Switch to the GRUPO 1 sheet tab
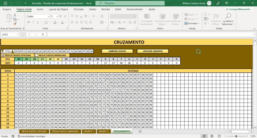 [x=89, y=131]
